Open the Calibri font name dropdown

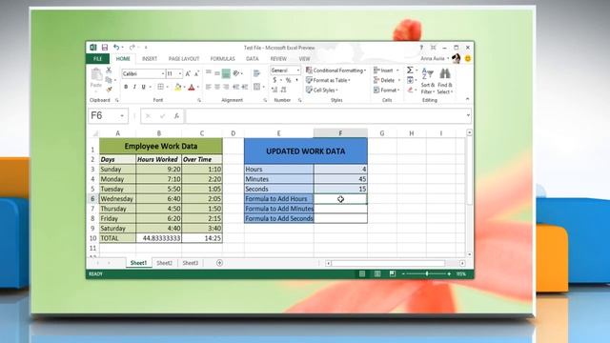click(x=163, y=73)
